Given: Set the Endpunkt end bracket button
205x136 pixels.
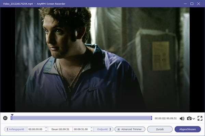Looking at the screenshot, I should tap(104, 129).
